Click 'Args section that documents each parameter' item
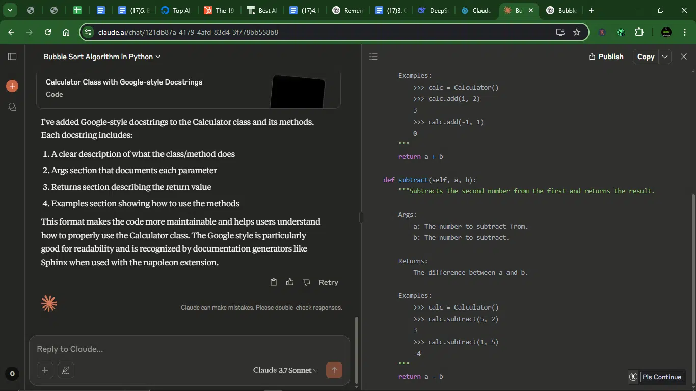Screen dimensions: 696x391 pos(134,170)
